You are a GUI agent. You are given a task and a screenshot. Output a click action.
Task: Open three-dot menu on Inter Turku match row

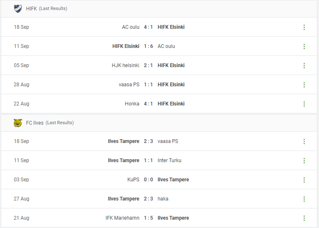coord(304,160)
